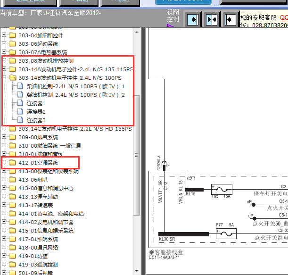288x275 pixels.
Task: Open the 连接器1 document
Action: (36, 103)
